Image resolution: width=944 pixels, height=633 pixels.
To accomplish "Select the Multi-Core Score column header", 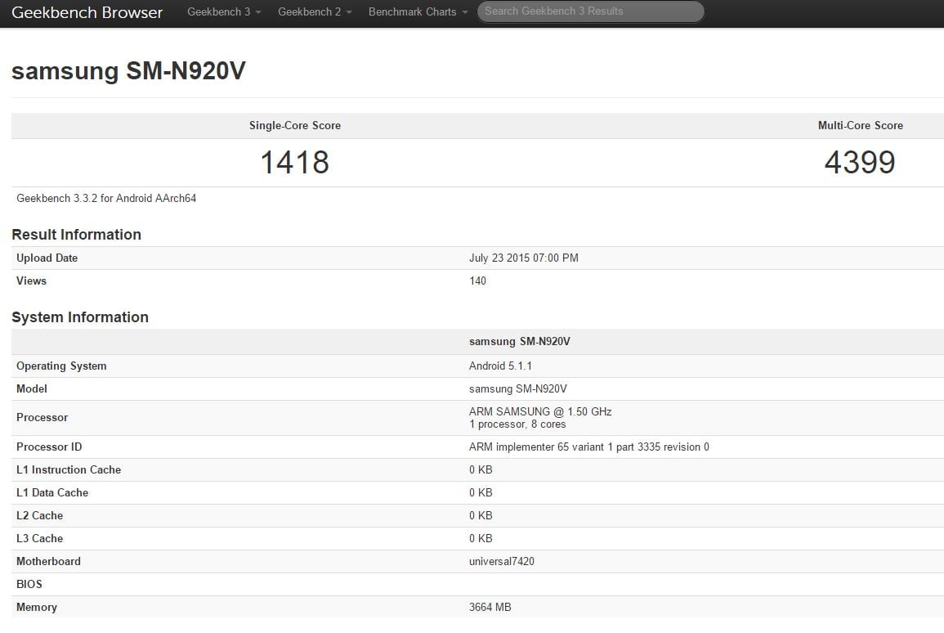I will tap(860, 126).
